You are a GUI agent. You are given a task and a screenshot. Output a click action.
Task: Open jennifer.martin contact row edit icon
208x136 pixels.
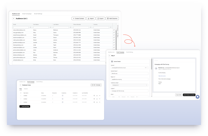[114, 43]
